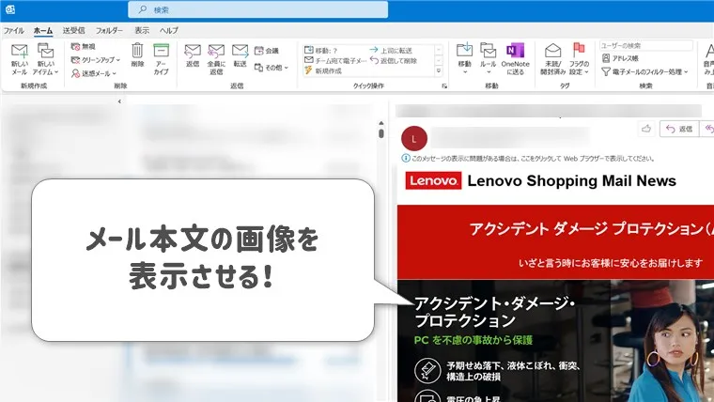Open the アドレス帳 (Address Book)
Image resolution: width=714 pixels, height=402 pixels.
[x=620, y=58]
